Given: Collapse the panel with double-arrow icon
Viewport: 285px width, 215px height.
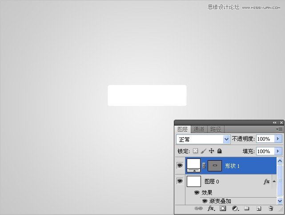Looking at the screenshot, I should (x=274, y=122).
